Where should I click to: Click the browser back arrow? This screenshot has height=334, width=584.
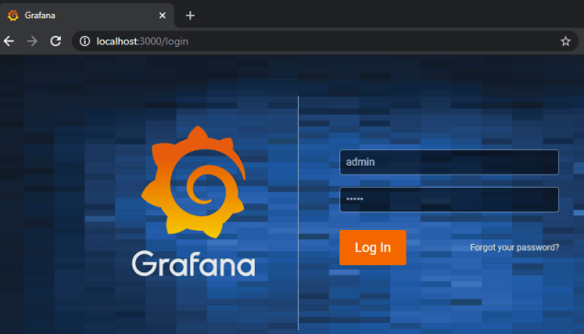tap(8, 41)
